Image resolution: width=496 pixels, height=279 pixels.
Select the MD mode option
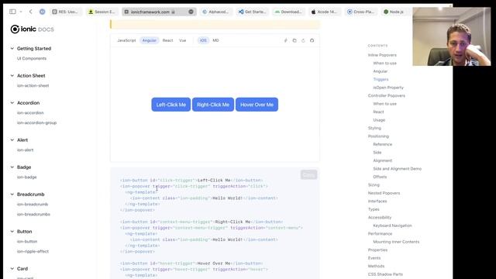[215, 40]
